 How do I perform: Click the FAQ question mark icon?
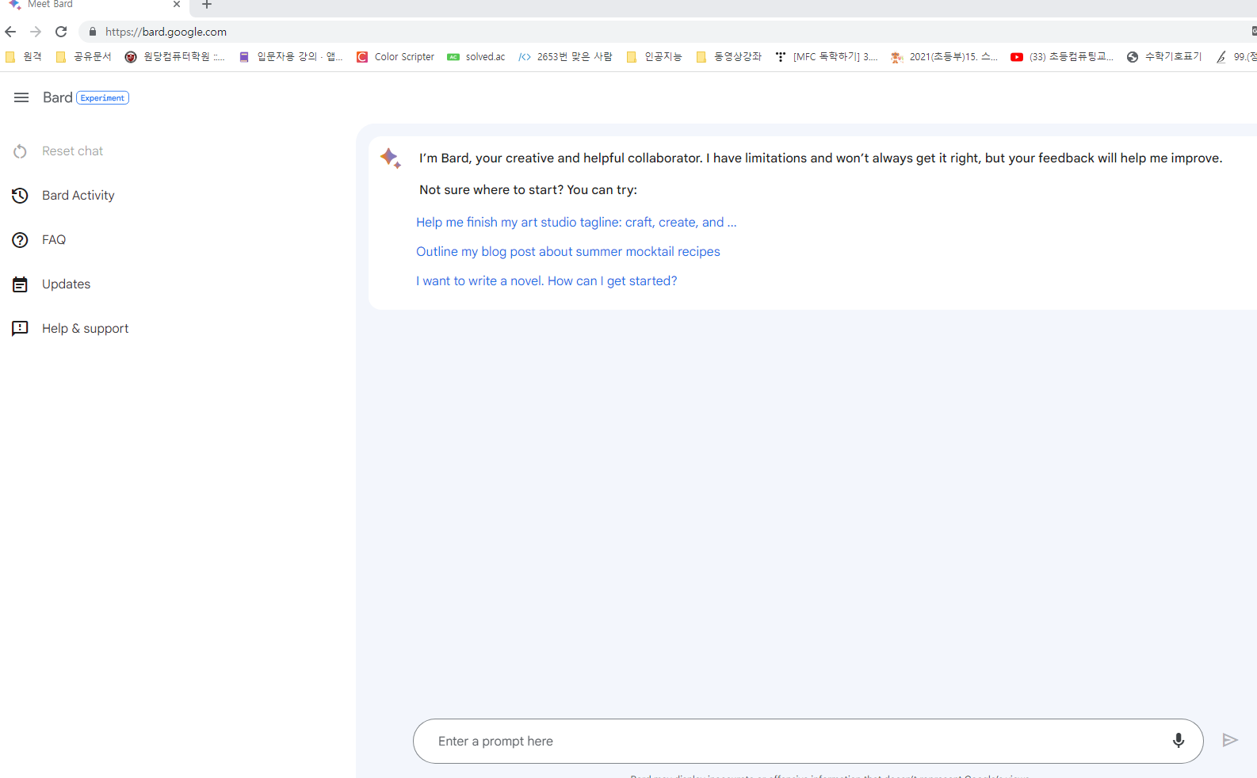click(21, 240)
